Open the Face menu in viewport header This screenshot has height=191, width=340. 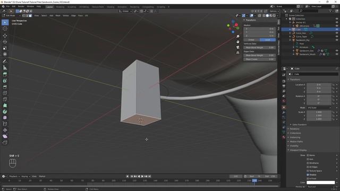[x=80, y=15]
